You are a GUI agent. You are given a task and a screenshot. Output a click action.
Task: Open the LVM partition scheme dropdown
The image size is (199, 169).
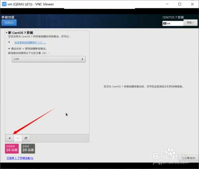49,59
